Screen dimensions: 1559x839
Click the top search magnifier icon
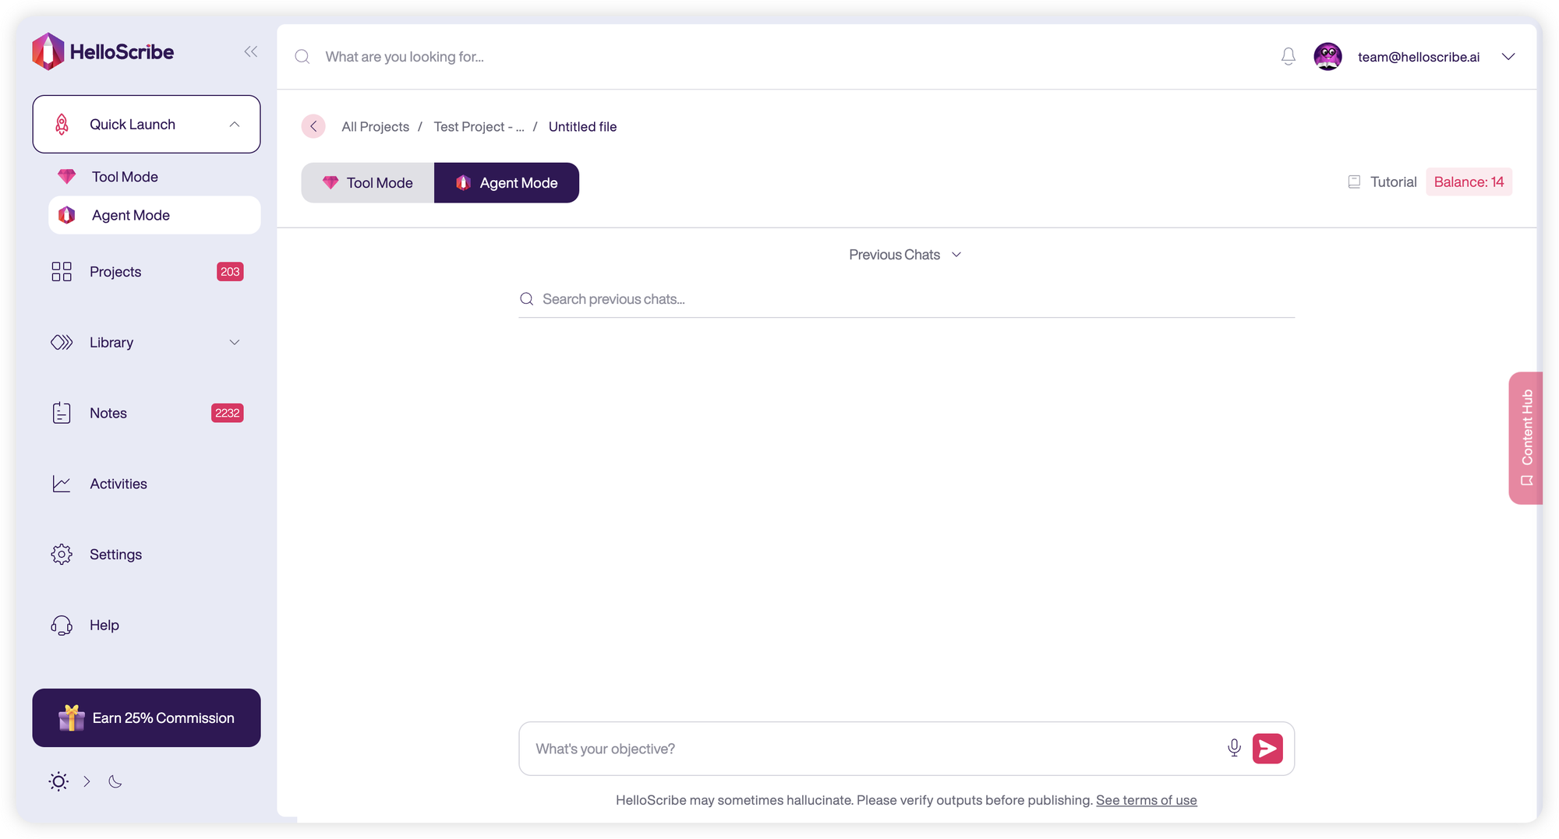(302, 57)
